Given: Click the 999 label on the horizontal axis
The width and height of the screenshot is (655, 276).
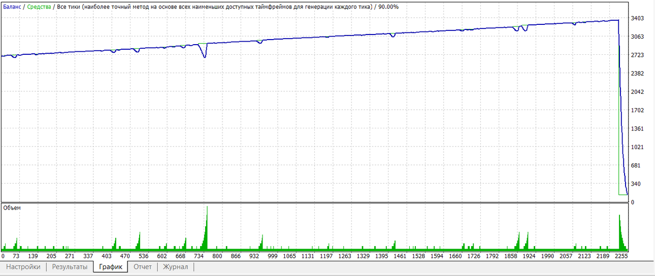Looking at the screenshot, I should (273, 257).
